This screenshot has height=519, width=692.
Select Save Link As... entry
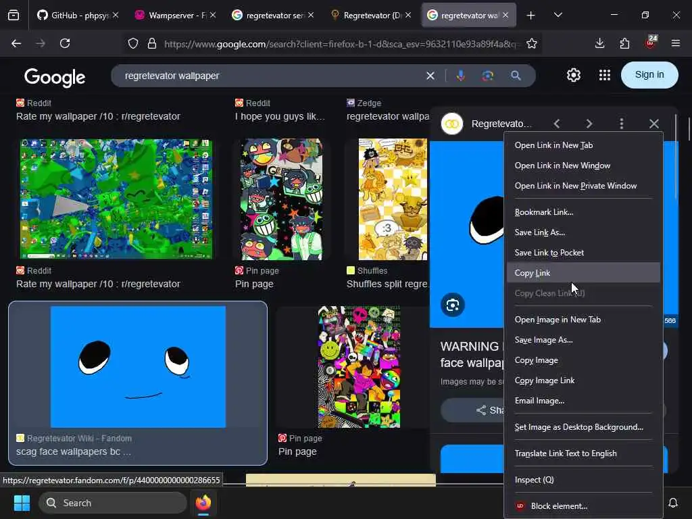[583, 232]
